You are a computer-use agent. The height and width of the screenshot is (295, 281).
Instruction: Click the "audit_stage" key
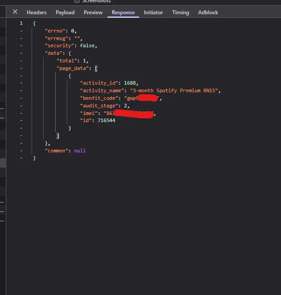tap(99, 106)
